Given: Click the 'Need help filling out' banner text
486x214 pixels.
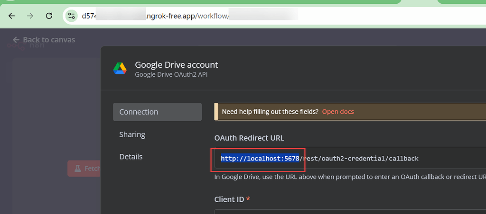Looking at the screenshot, I should 270,112.
